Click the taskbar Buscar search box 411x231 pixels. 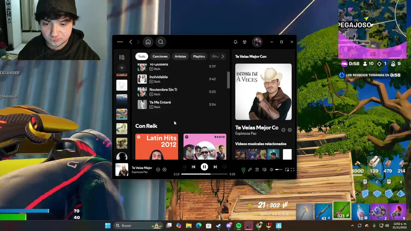click(x=138, y=226)
